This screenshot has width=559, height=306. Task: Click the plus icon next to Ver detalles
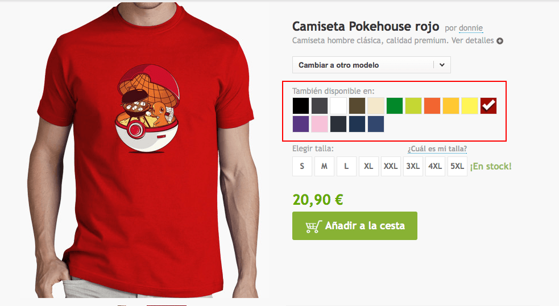coord(500,41)
